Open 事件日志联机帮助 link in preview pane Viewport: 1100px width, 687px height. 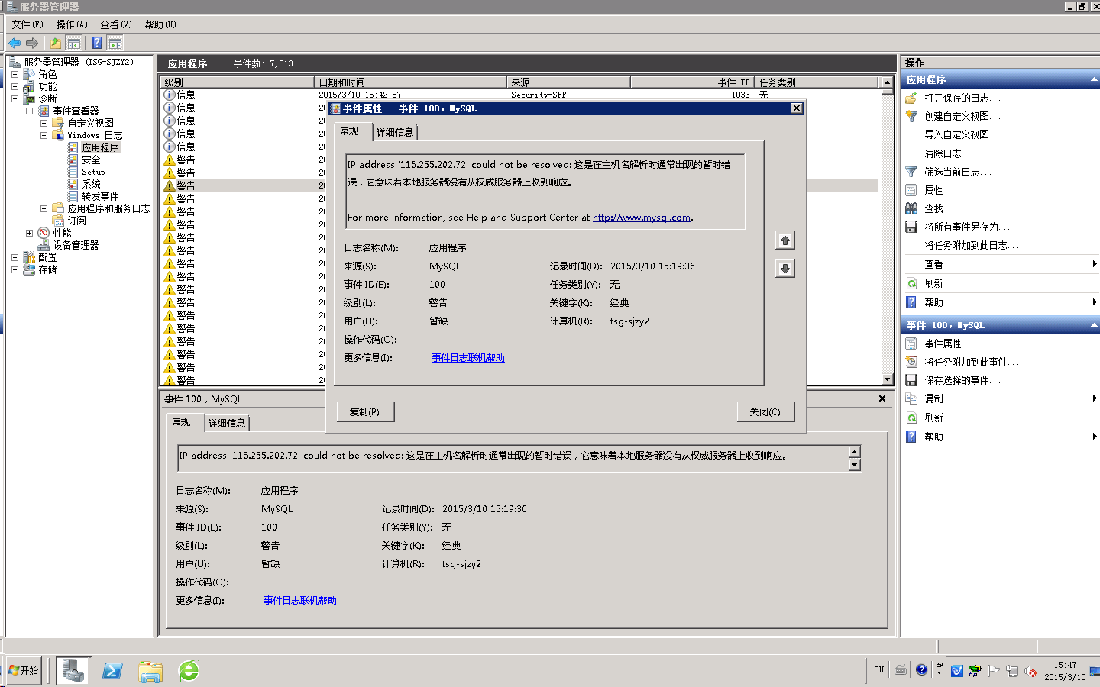coord(300,601)
